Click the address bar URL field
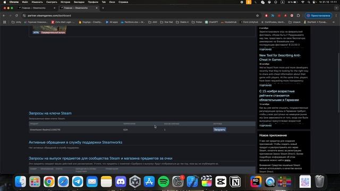 point(139,15)
